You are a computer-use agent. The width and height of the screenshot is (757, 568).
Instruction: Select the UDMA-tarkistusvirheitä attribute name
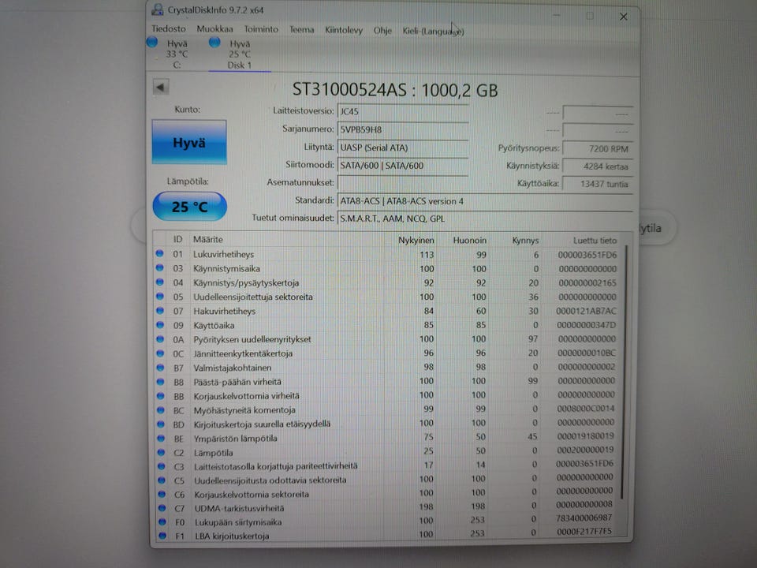click(240, 508)
